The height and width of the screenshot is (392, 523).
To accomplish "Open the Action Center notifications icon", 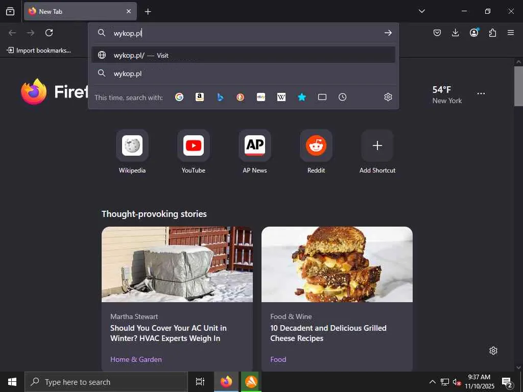I will [x=507, y=382].
